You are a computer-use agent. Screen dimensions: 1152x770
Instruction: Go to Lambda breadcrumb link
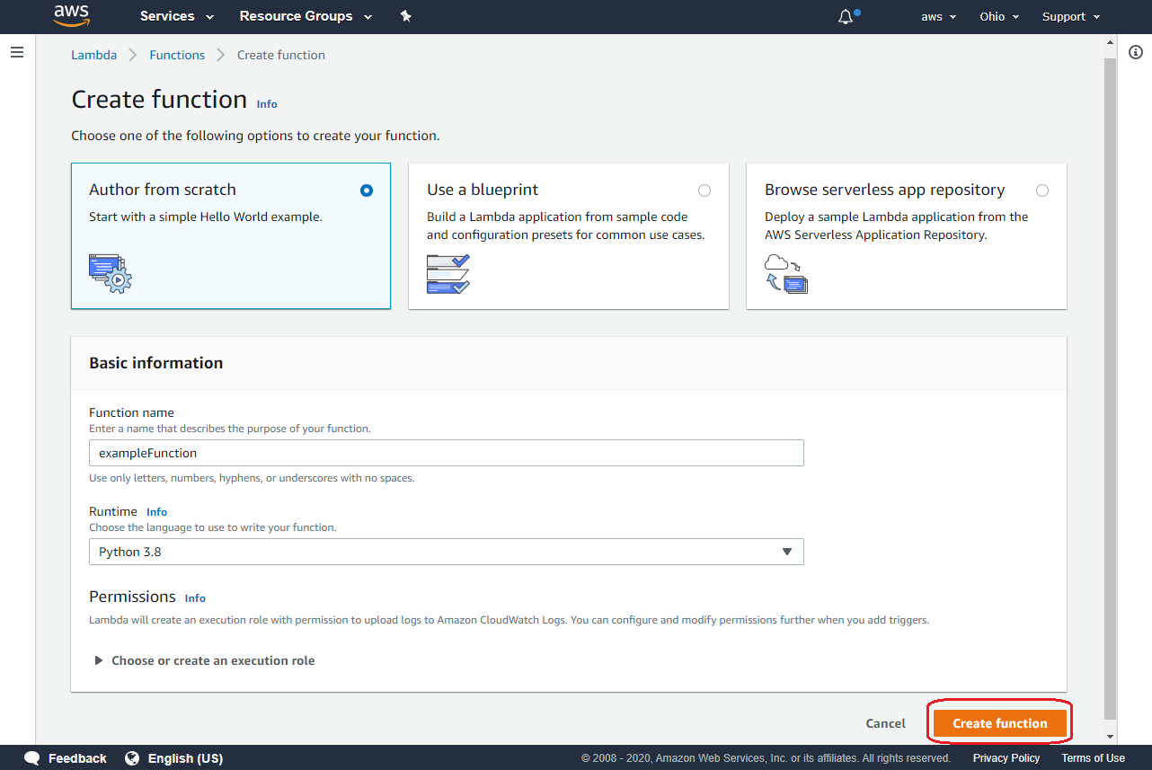(94, 55)
